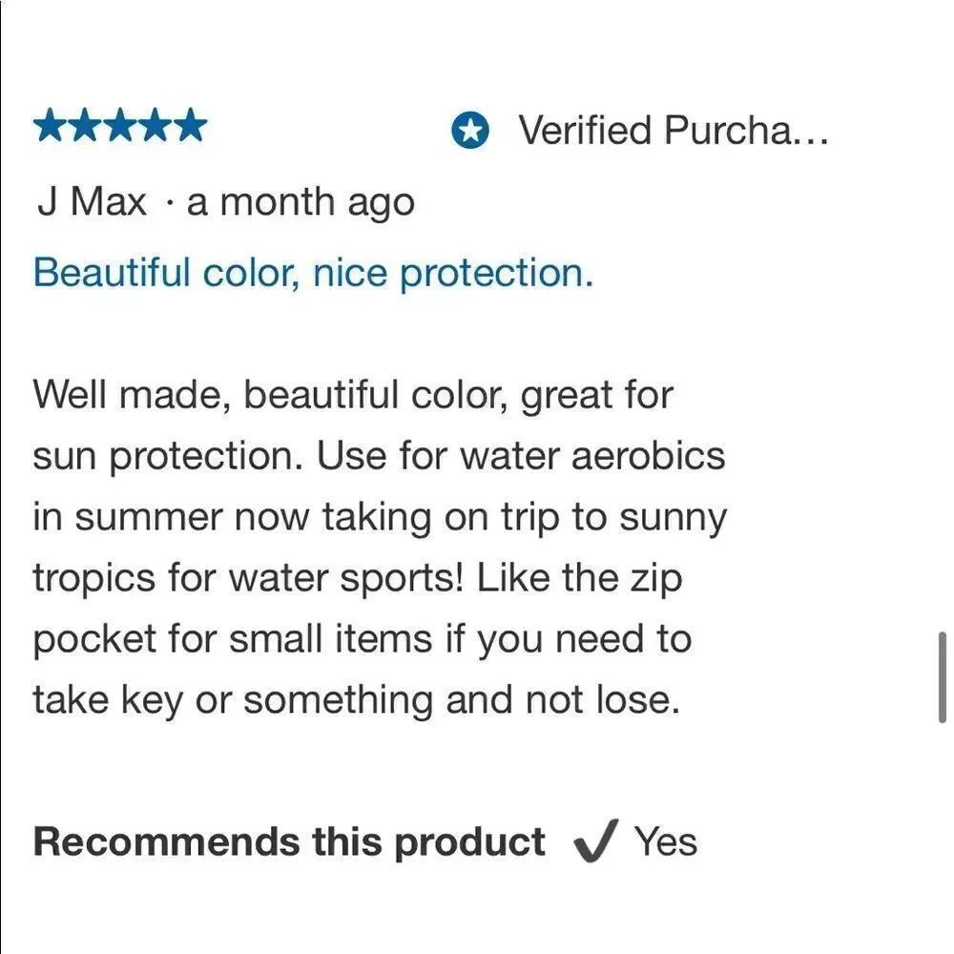954x954 pixels.
Task: Click the 'Yes' recommendation text
Action: 666,841
